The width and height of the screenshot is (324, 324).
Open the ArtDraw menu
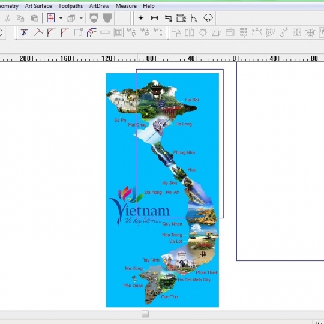(x=99, y=6)
